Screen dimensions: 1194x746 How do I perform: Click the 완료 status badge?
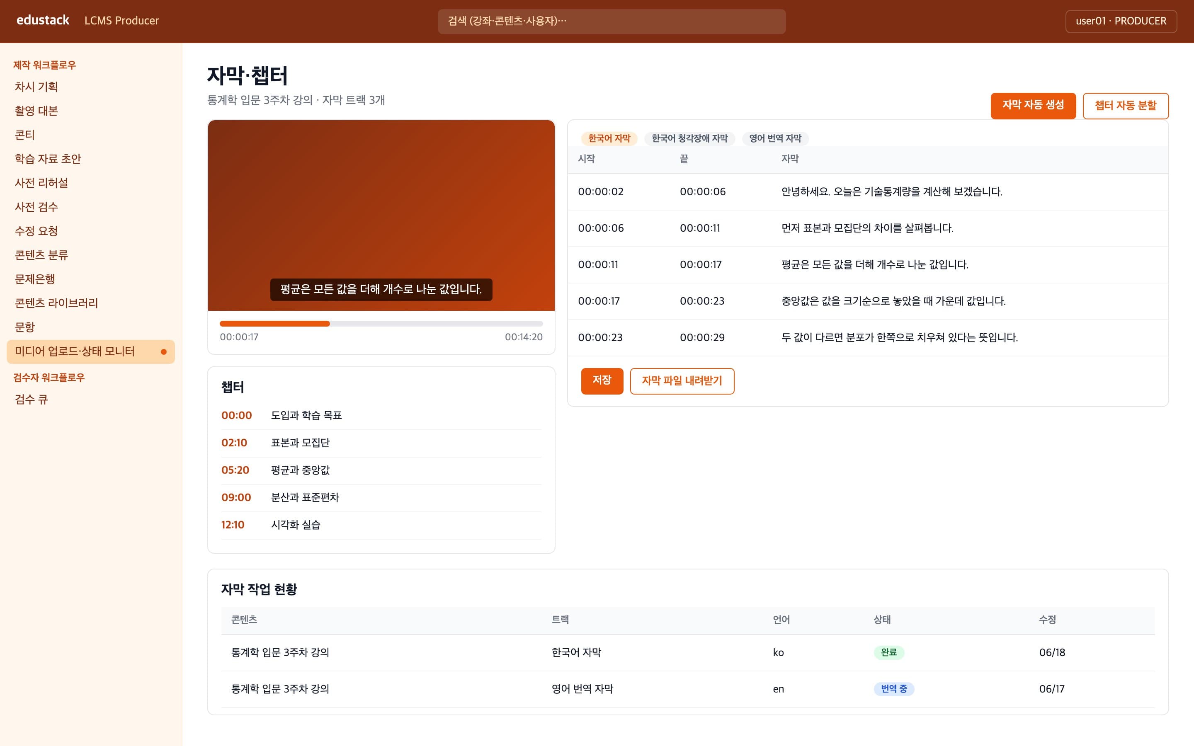point(888,653)
